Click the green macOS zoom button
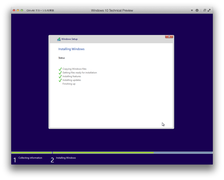Screen dimensions: 224x180 point(22,10)
